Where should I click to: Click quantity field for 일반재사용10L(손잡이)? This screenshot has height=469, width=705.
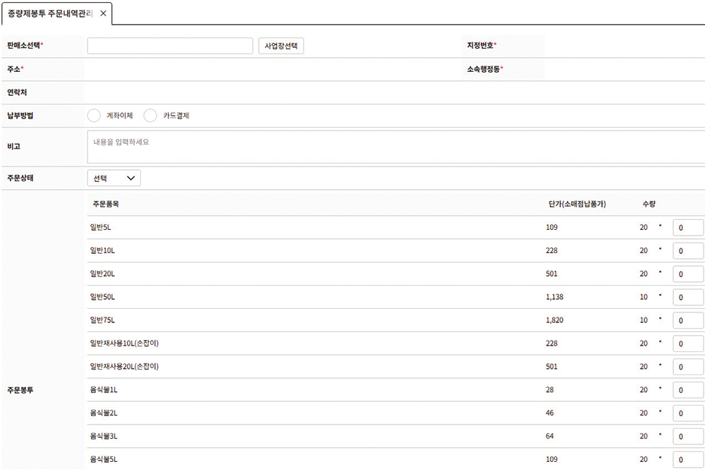[687, 344]
